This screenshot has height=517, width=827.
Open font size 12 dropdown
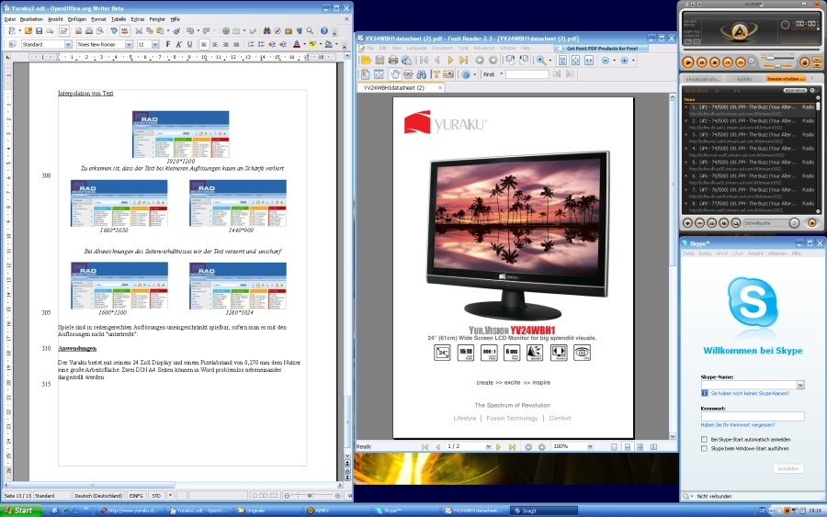(155, 44)
